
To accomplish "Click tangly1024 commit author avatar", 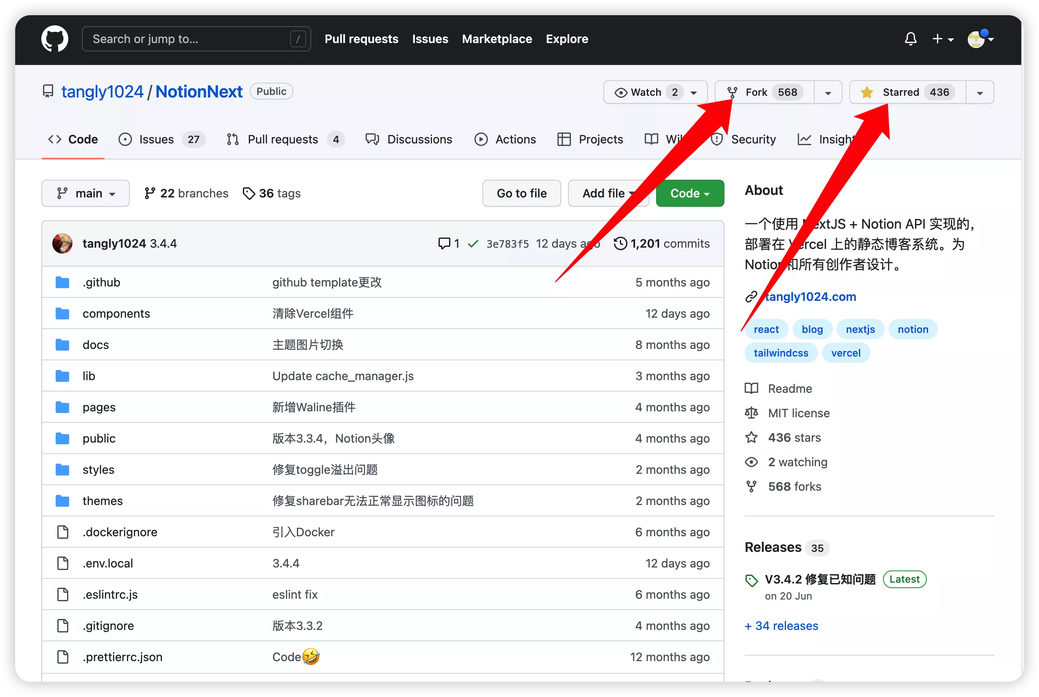I will pyautogui.click(x=62, y=243).
